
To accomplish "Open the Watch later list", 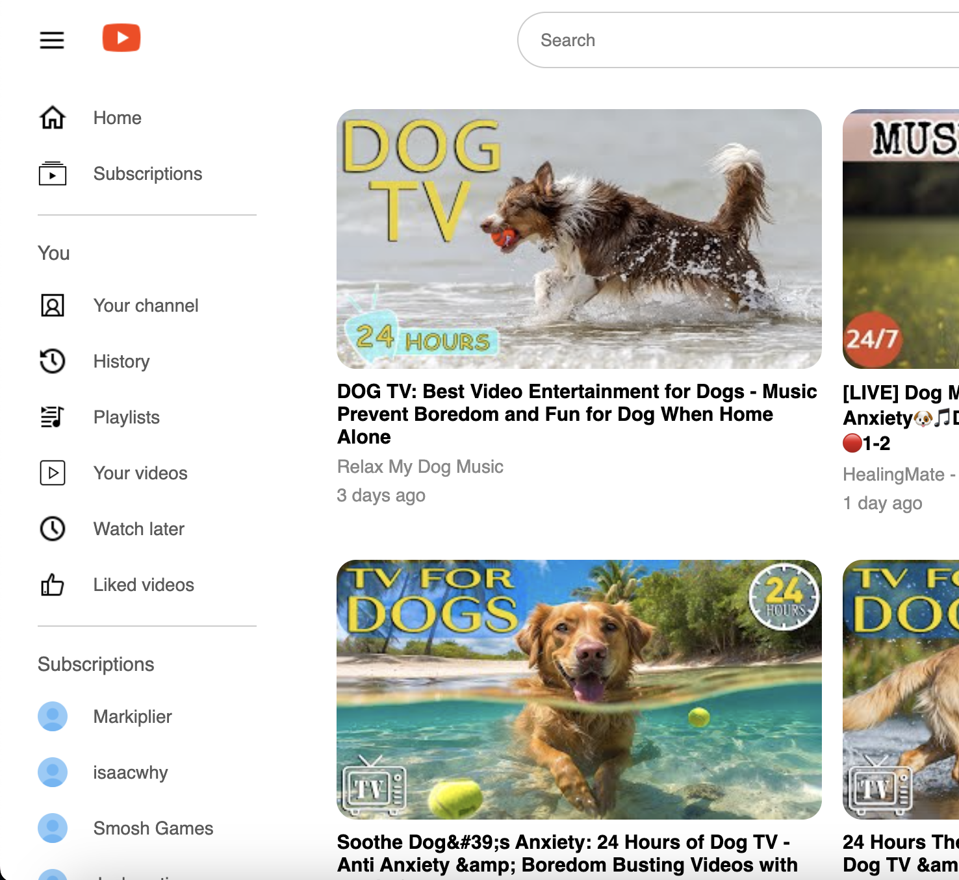I will pyautogui.click(x=139, y=529).
